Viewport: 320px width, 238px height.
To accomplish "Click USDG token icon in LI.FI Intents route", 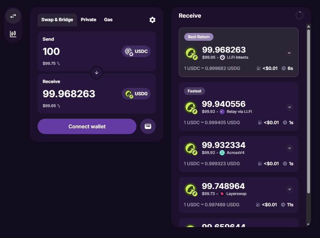I will (191, 53).
